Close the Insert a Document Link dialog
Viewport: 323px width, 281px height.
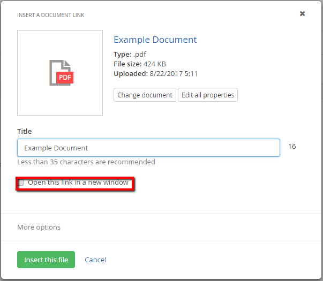302,14
